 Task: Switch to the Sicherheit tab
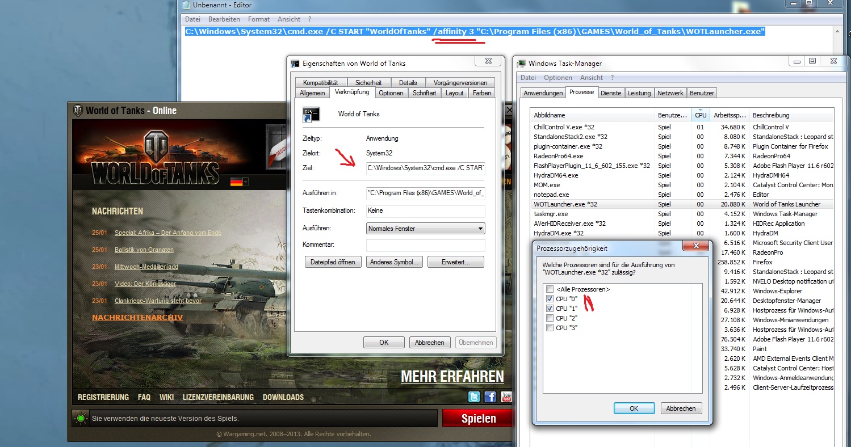coord(368,82)
